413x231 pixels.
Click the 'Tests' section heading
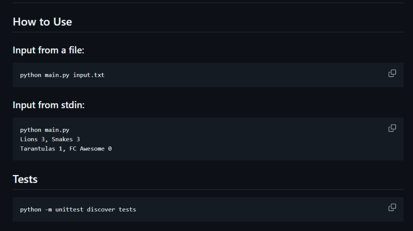point(25,179)
